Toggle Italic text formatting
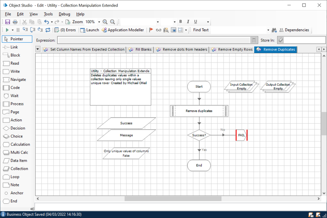327x218 pixels. (x=188, y=22)
